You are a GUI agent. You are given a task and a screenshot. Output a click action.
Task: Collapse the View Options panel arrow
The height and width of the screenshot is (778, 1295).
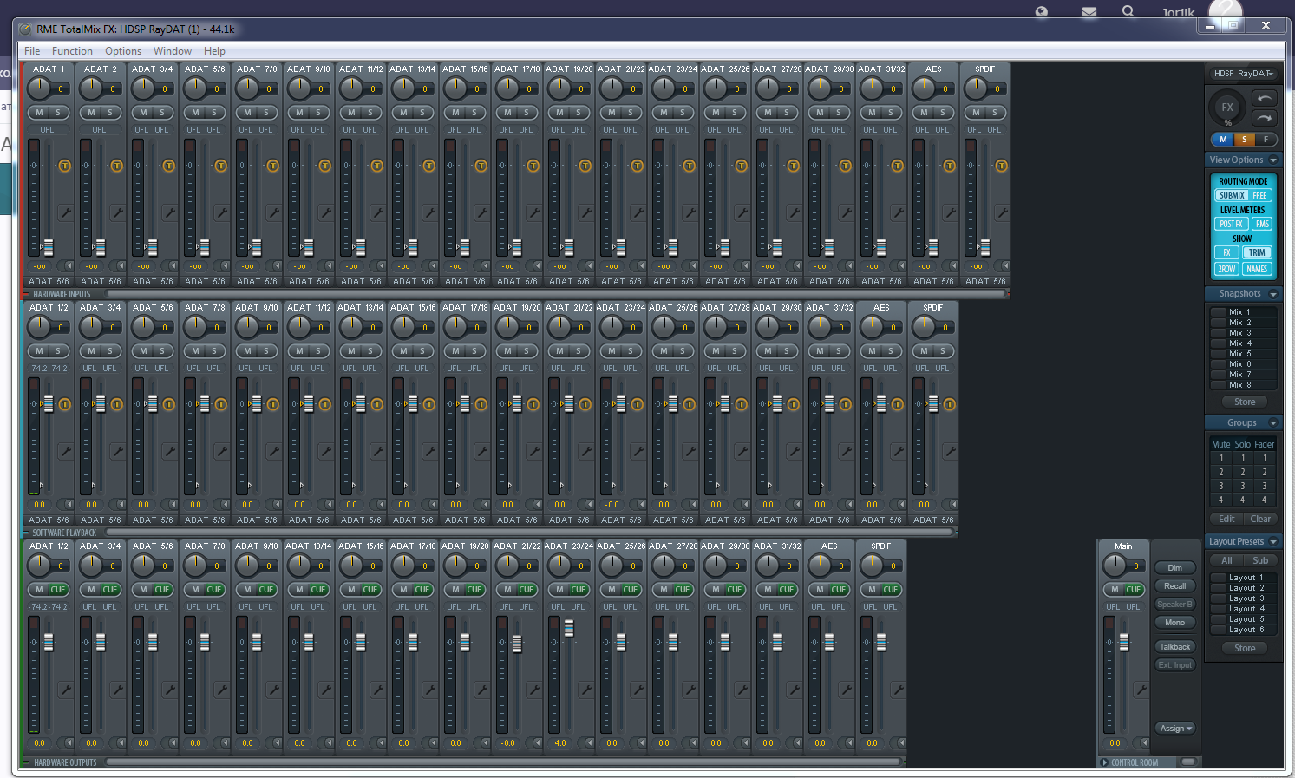tap(1273, 160)
